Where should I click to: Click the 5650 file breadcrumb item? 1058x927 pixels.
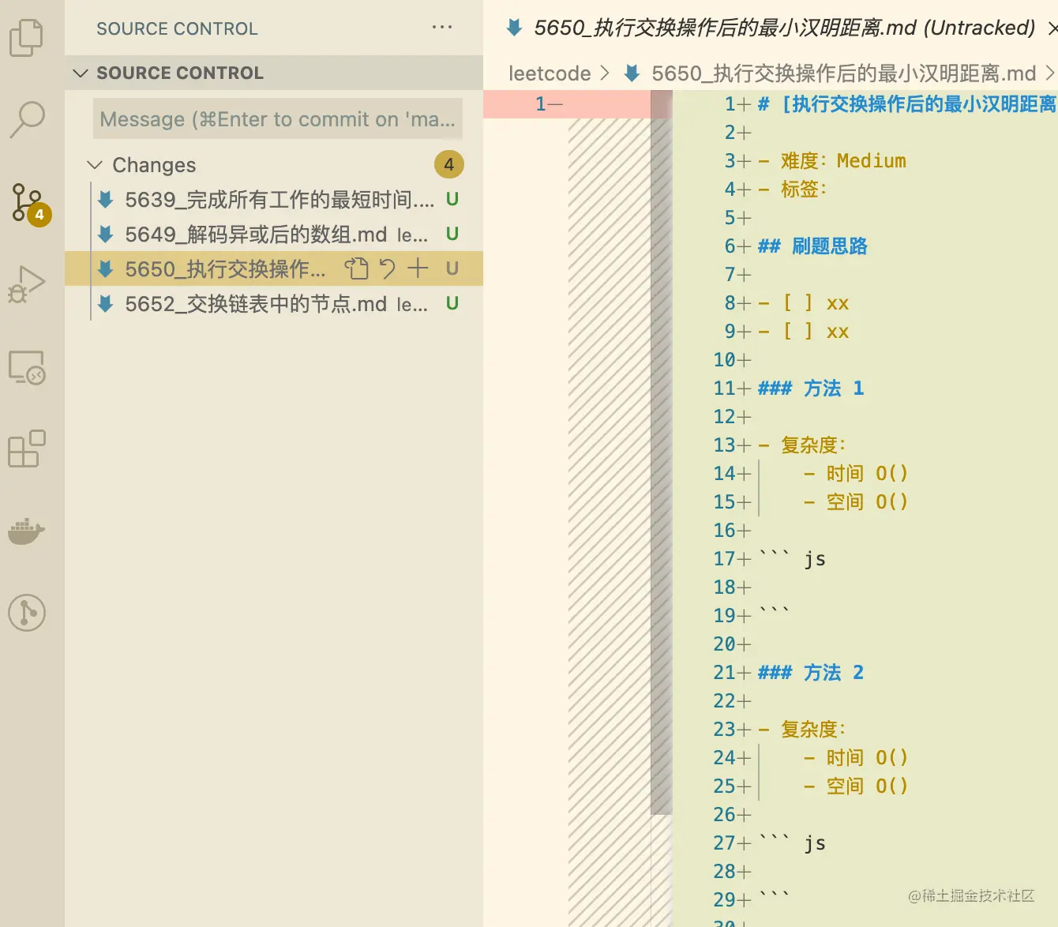coord(843,73)
